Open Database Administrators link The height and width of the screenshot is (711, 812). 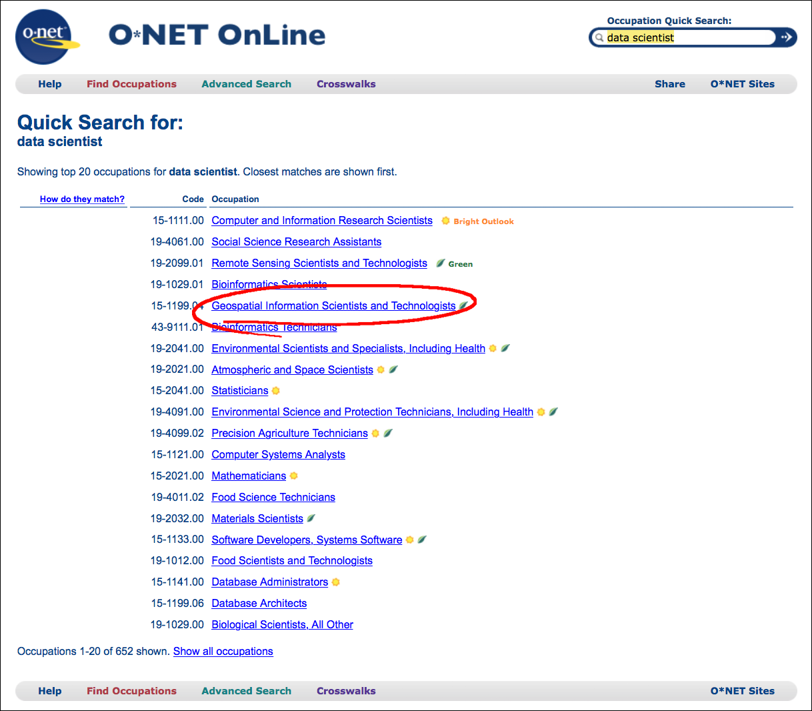(x=270, y=582)
